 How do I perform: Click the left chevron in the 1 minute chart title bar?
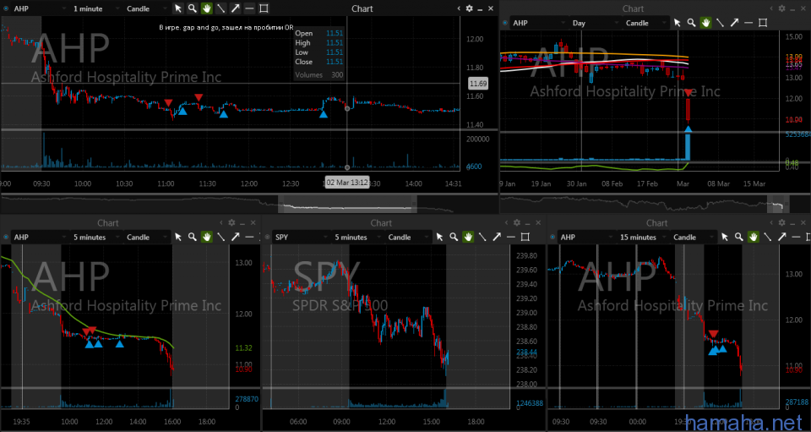459,8
